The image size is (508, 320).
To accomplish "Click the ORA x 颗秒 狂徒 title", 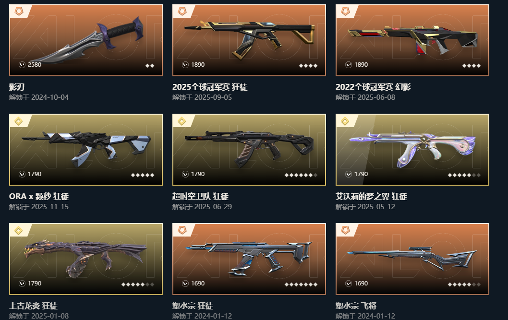I will pos(39,196).
